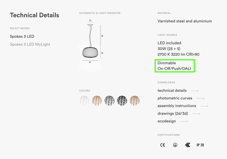Click the IP 20 rating icon
Image resolution: width=227 pixels, height=159 pixels.
(x=200, y=145)
